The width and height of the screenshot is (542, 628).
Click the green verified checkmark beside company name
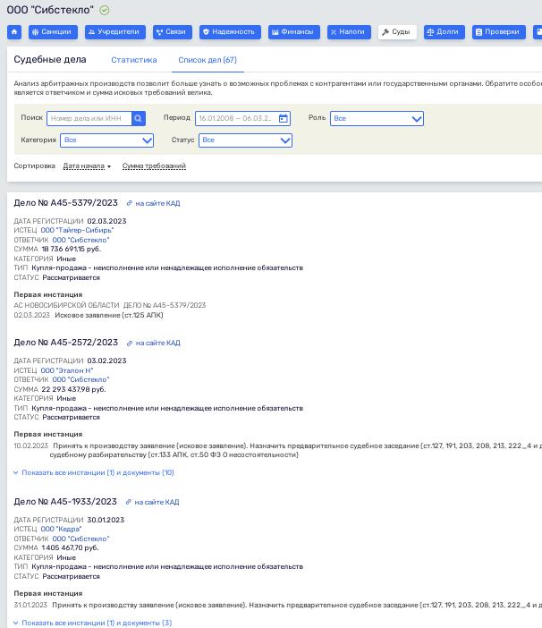[x=105, y=11]
